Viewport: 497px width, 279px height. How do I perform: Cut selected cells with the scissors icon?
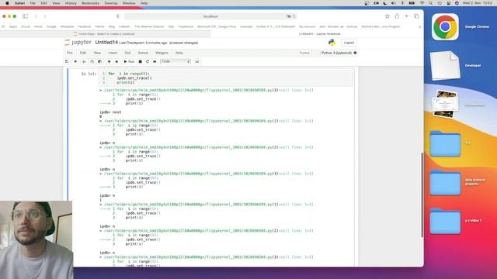[84, 62]
